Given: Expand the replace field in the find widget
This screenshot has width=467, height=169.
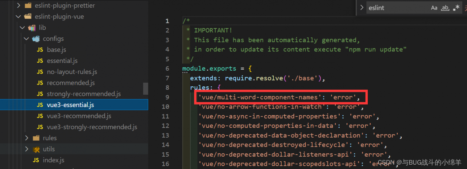Looking at the screenshot, I should 362,7.
